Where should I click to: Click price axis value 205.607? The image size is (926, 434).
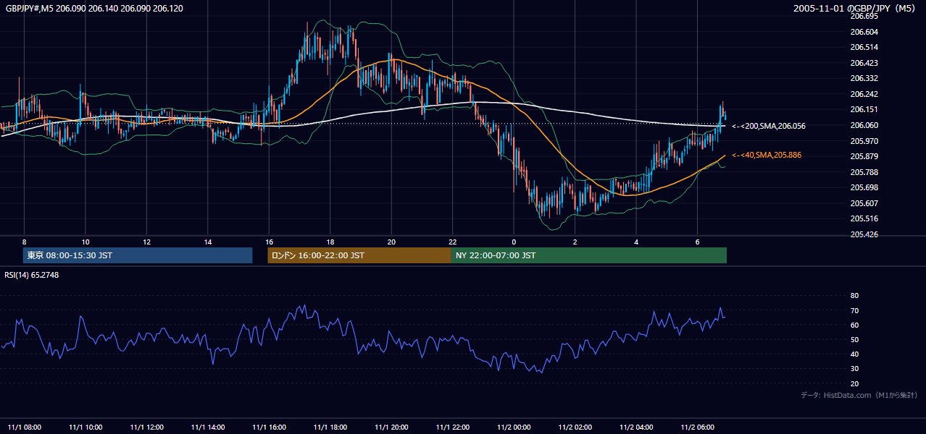tap(864, 203)
